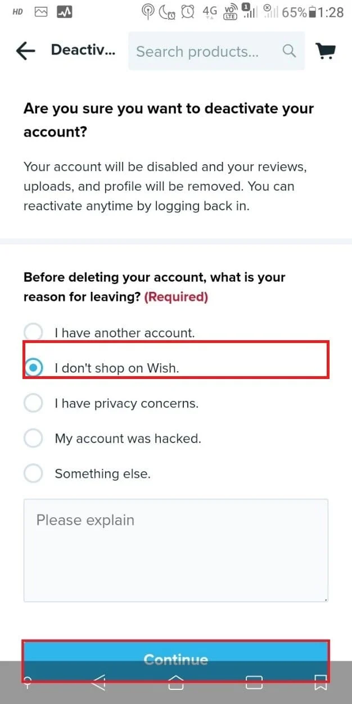Screen dimensions: 352x704
Task: Open the recent apps square icon
Action: [254, 682]
